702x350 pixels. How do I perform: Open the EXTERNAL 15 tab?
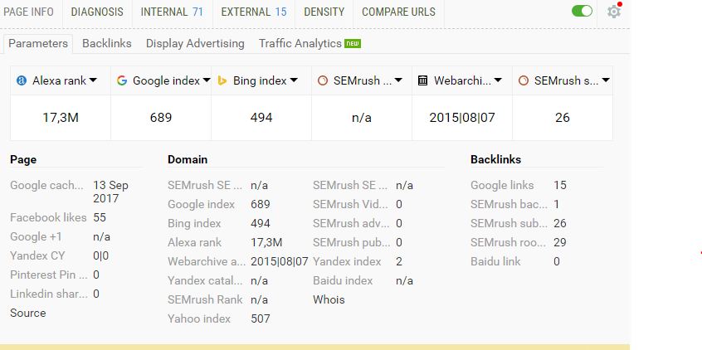(254, 12)
